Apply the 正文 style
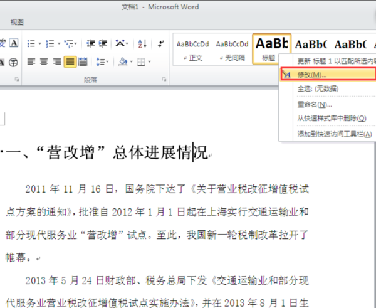This screenshot has height=308, width=376. (x=193, y=50)
